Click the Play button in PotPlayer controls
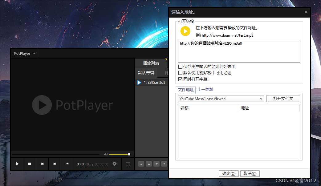This screenshot has width=321, height=186. pos(17,164)
